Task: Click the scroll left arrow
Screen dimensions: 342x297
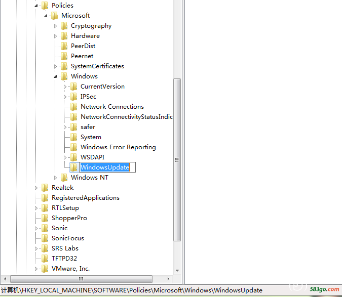Action: (5, 279)
